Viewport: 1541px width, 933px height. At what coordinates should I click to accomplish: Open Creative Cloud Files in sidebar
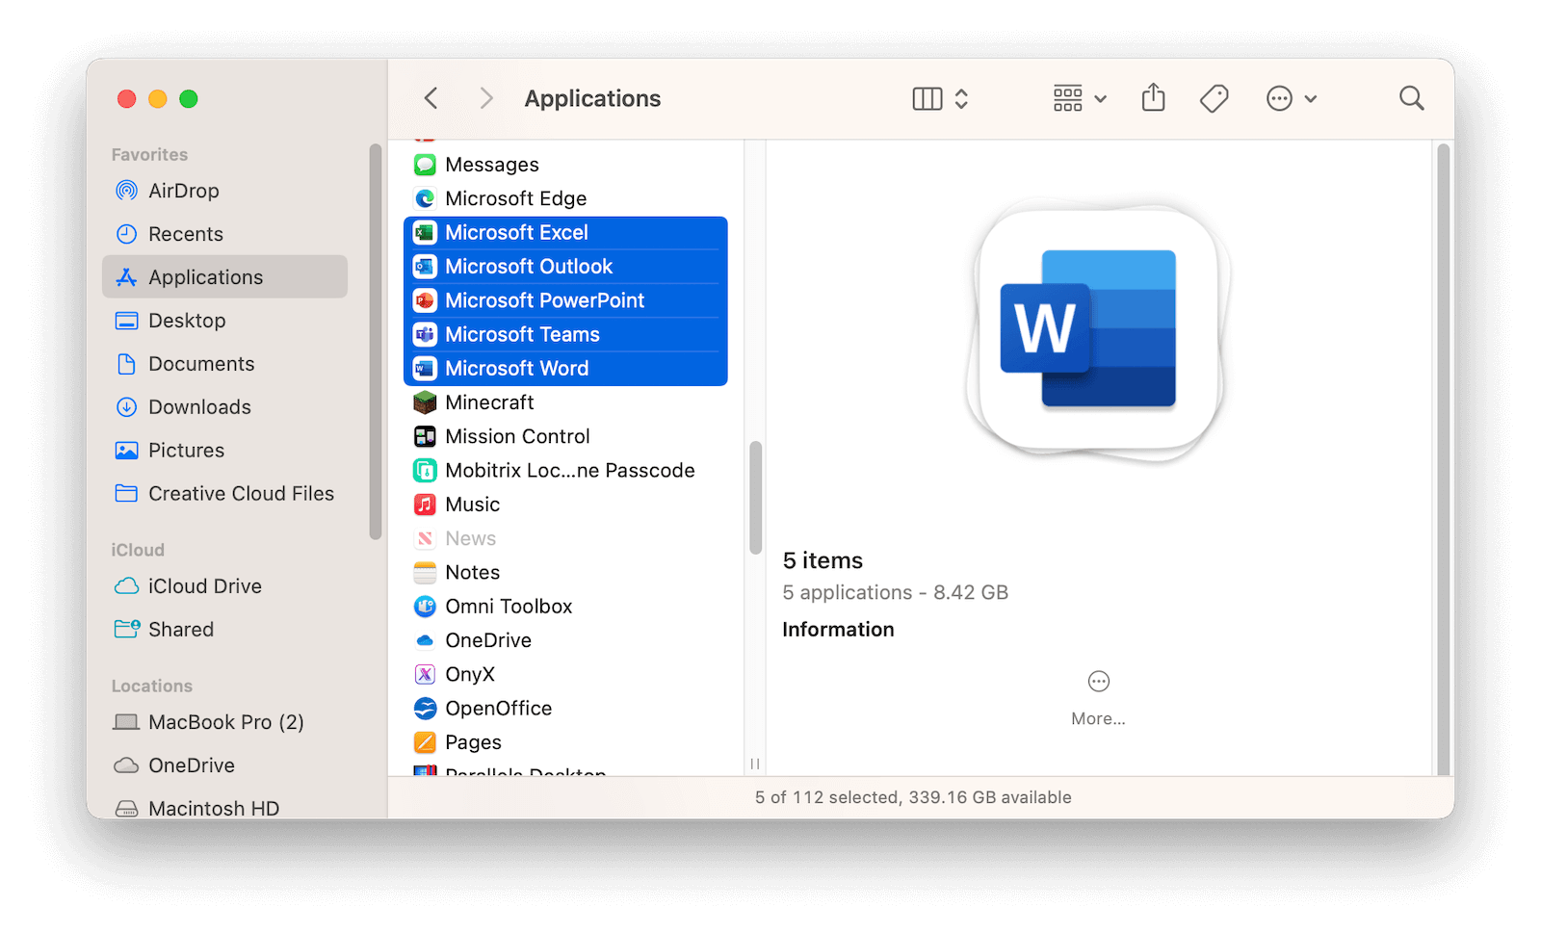pyautogui.click(x=224, y=494)
